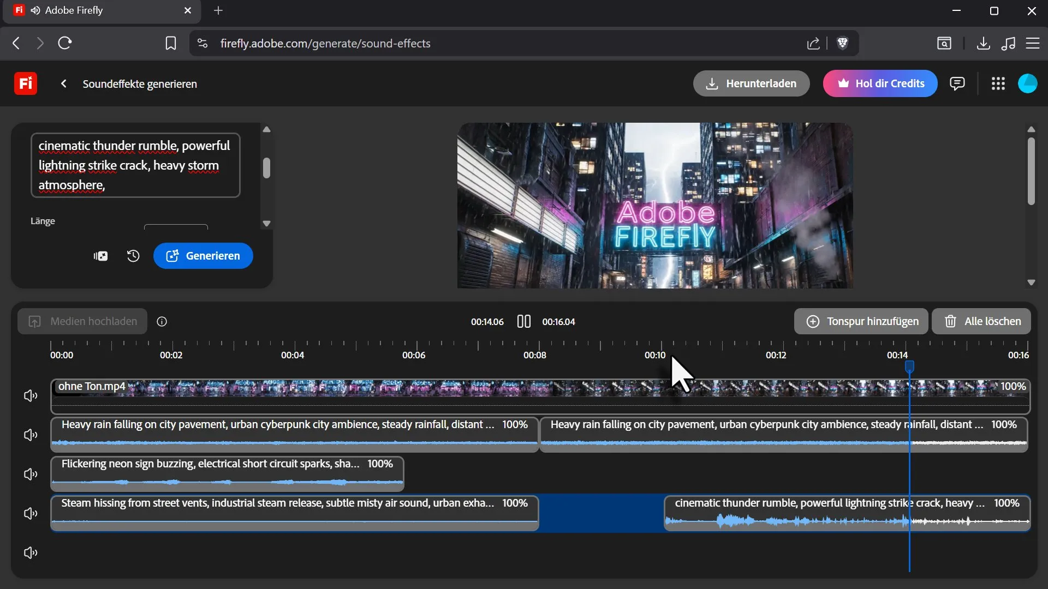Open a new browser tab

218,10
